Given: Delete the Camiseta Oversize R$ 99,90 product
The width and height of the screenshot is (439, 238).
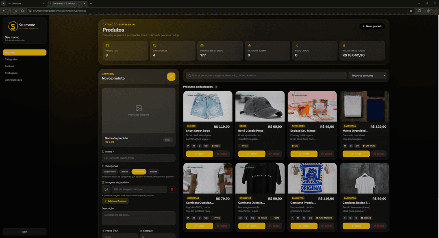Looking at the screenshot, I should tap(274, 226).
